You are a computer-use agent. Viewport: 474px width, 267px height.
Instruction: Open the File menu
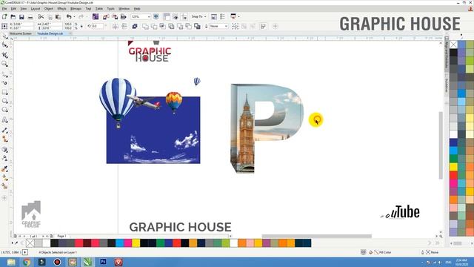click(x=4, y=9)
